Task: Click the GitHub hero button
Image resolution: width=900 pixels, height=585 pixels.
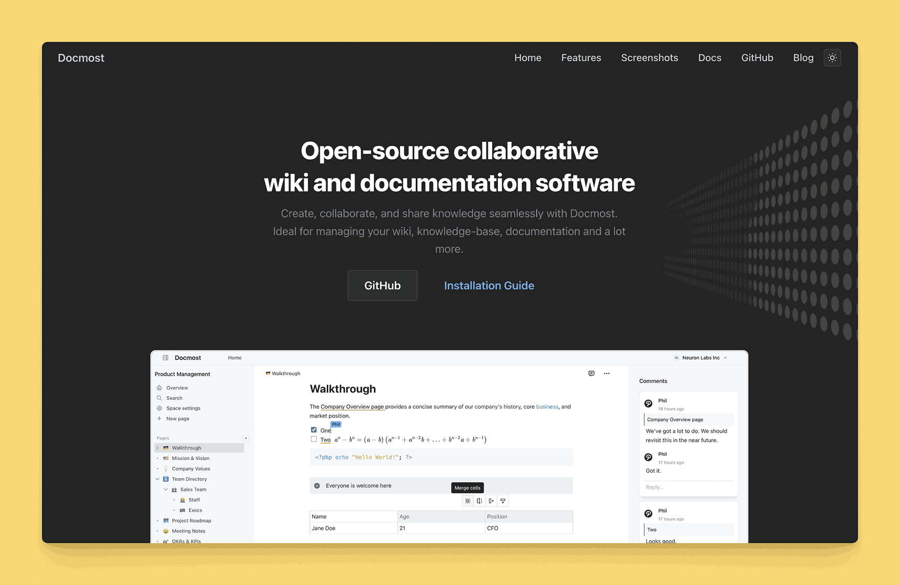Action: click(383, 285)
